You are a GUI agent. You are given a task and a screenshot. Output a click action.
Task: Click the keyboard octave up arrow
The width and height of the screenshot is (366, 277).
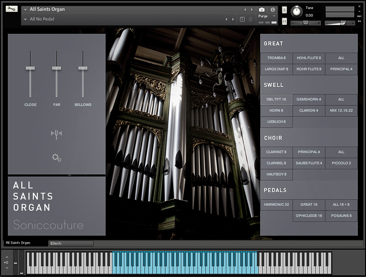6,257
